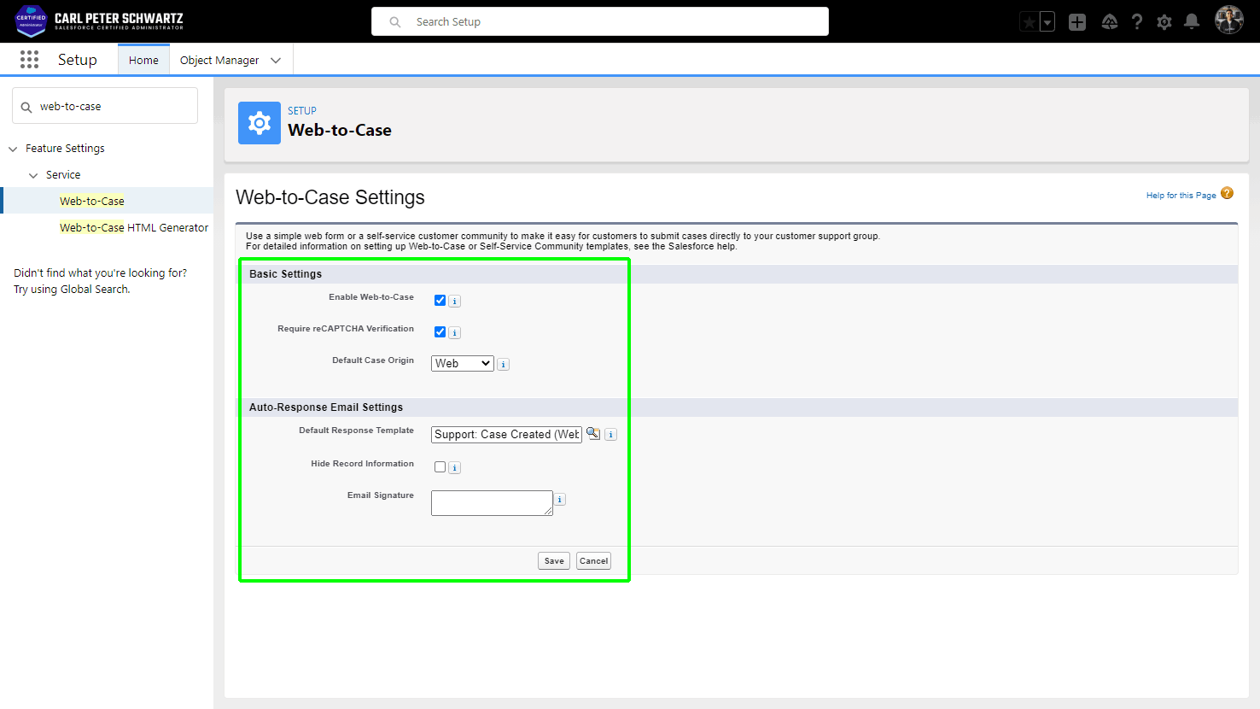Collapse the Feature Settings tree node

[x=13, y=149]
